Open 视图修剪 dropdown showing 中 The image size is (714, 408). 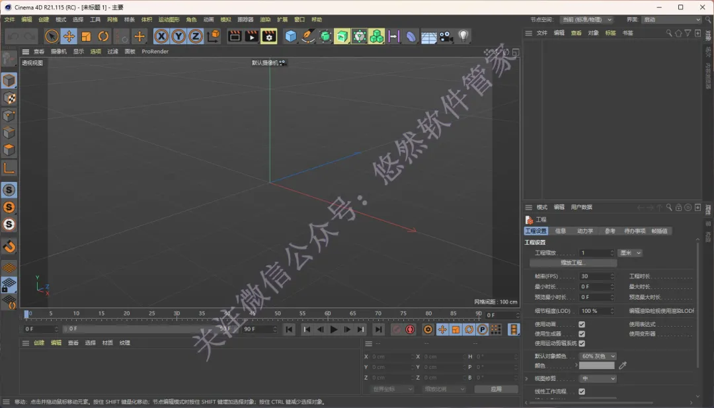click(598, 378)
